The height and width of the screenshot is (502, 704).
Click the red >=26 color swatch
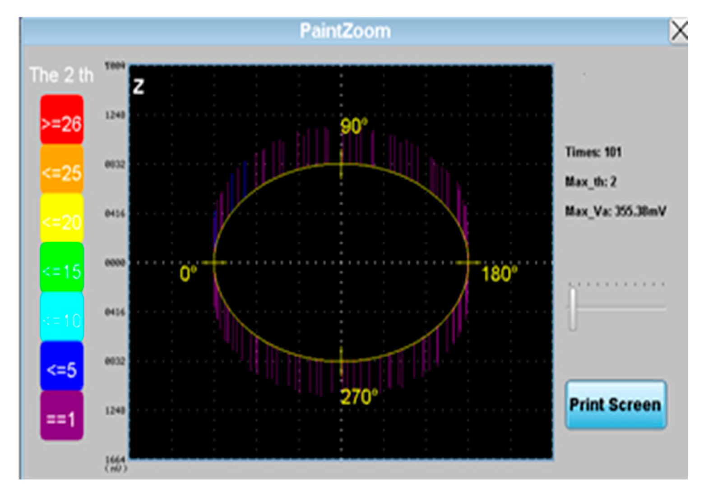coord(62,120)
